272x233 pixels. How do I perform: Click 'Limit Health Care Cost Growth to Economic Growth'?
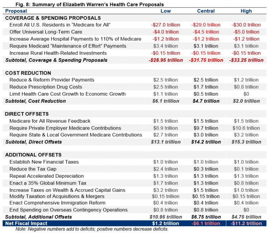coord(68,94)
